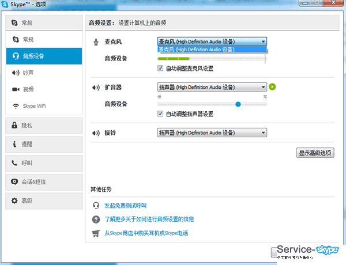Image resolution: width=346 pixels, height=265 pixels.
Task: Open the 振铃 ringing device dropdown
Action: [212, 132]
